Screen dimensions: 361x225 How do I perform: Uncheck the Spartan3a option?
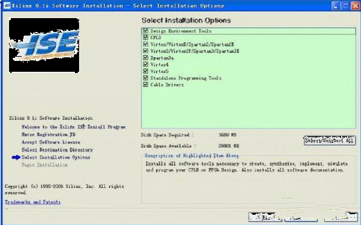pos(145,57)
